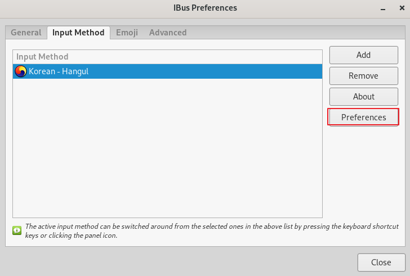Click blank dialog area left of Close button

(180, 263)
